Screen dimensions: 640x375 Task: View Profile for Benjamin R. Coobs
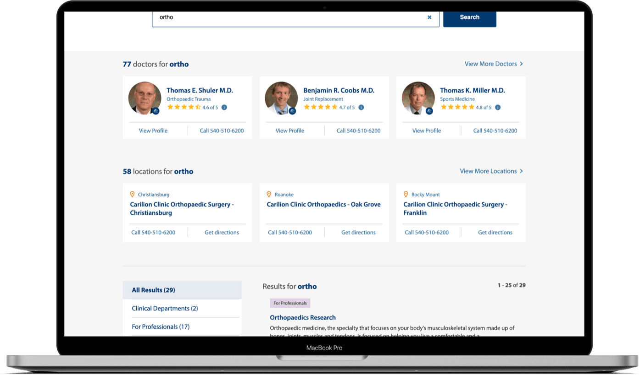(290, 131)
